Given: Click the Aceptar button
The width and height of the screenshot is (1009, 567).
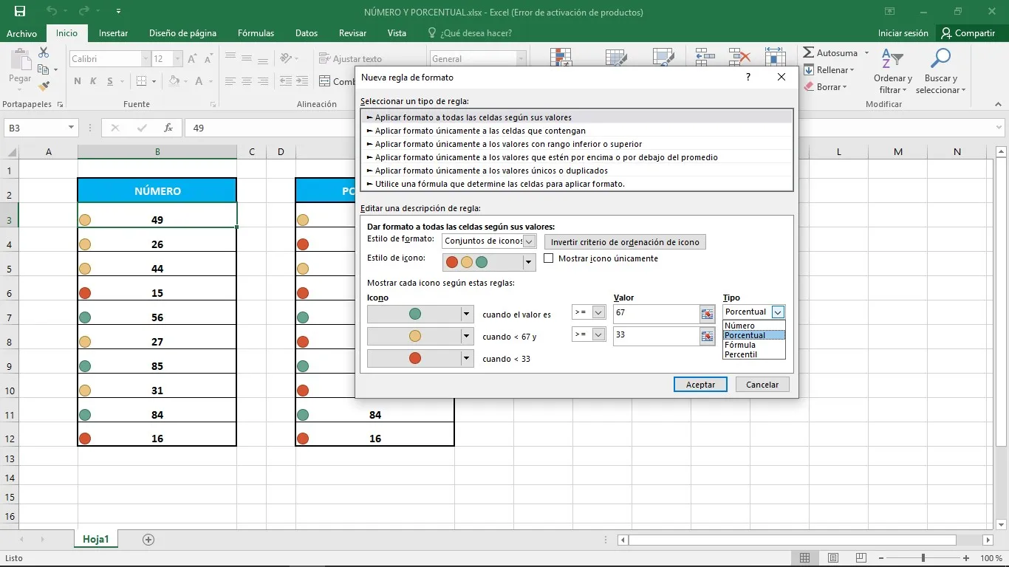Looking at the screenshot, I should pos(700,385).
